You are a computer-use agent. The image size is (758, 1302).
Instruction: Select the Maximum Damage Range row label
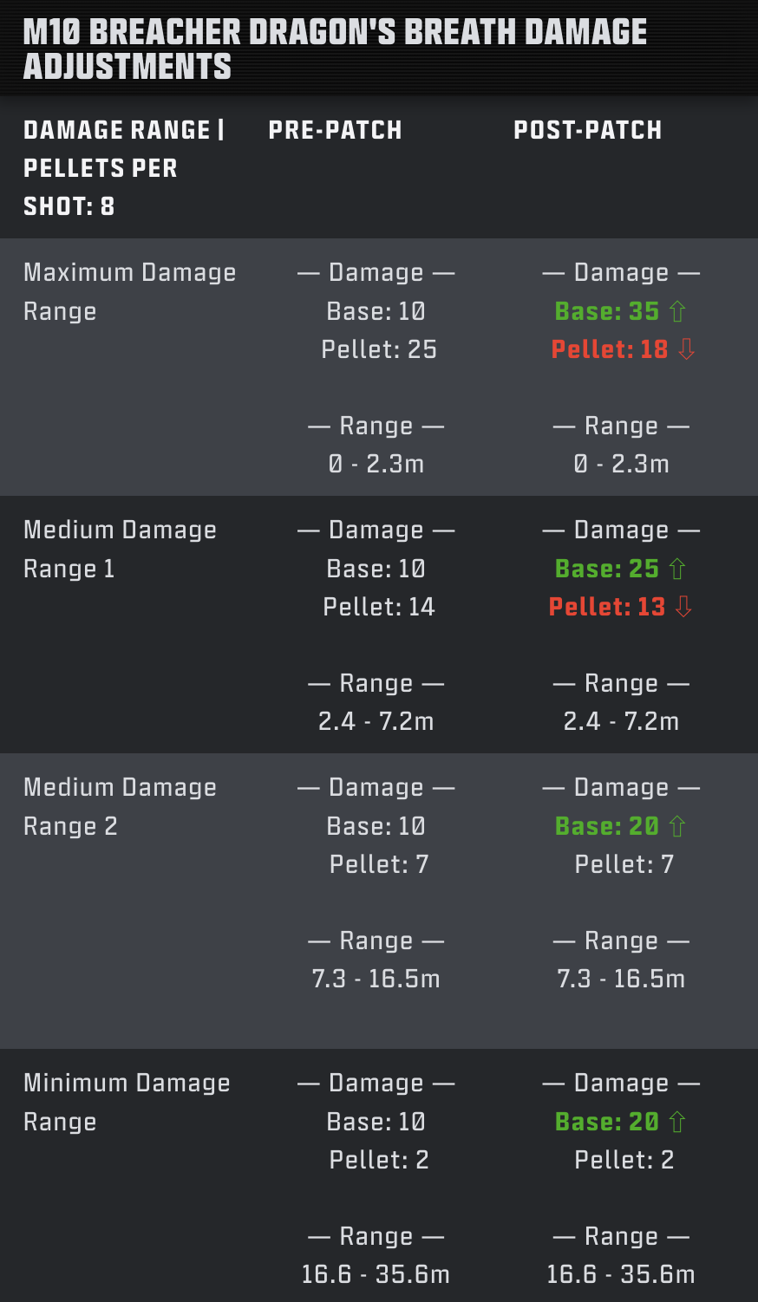129,291
